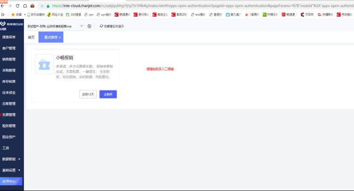This screenshot has height=191, width=354.
Task: Click the 小畅报销 app icon
Action: [x=44, y=65]
